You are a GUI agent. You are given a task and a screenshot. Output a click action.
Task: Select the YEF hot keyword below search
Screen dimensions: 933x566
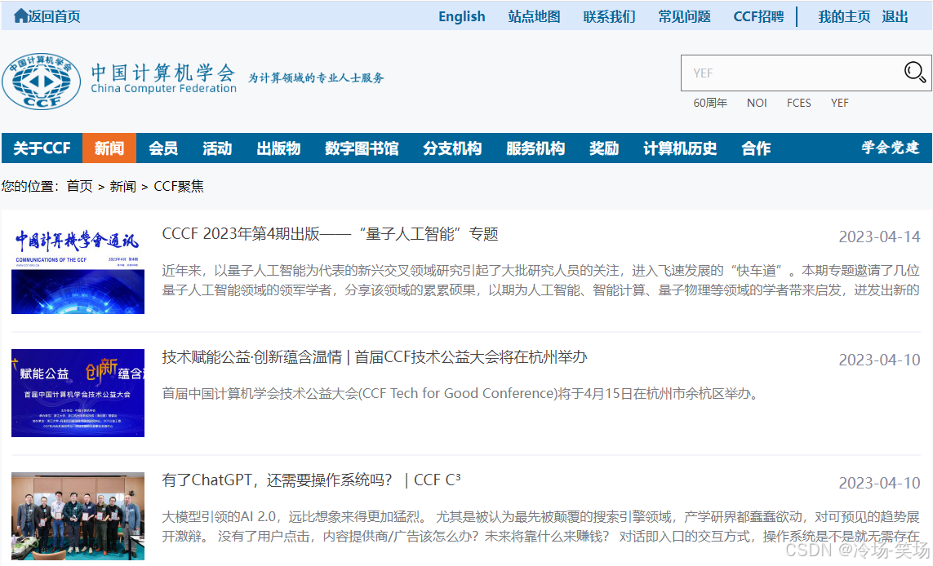[840, 103]
